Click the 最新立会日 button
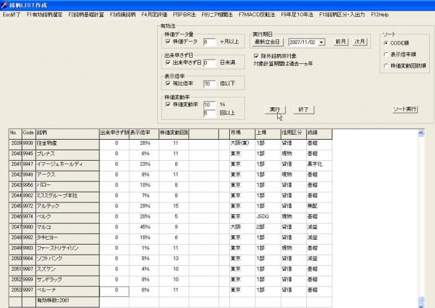The width and height of the screenshot is (435, 308). pyautogui.click(x=268, y=42)
